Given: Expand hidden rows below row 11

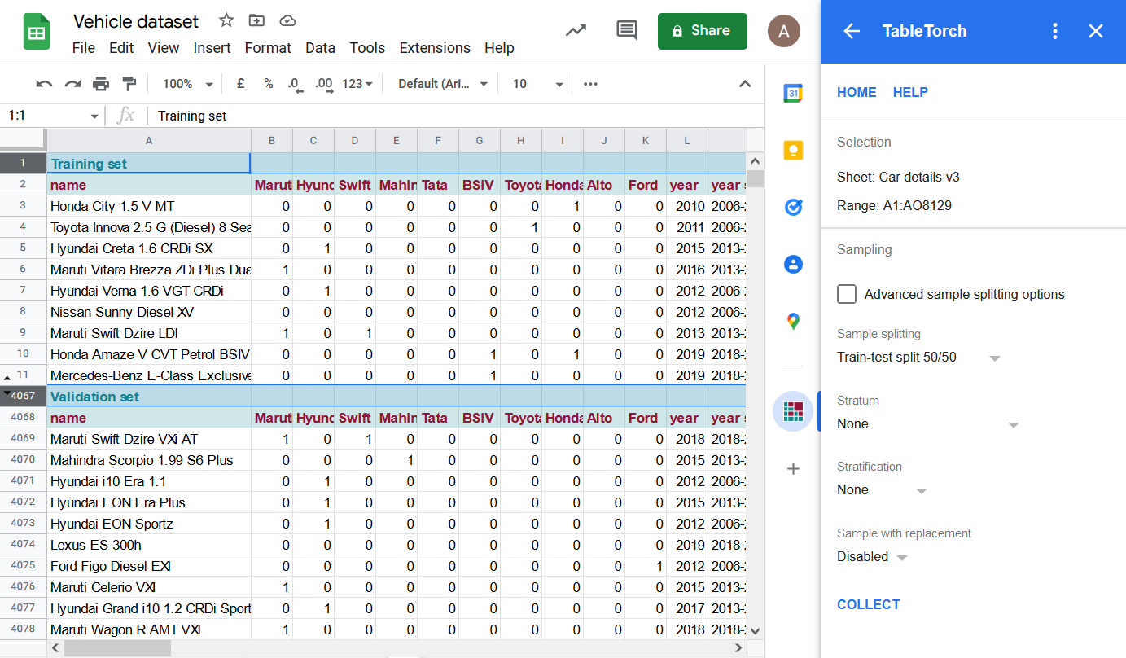Looking at the screenshot, I should click(x=7, y=378).
